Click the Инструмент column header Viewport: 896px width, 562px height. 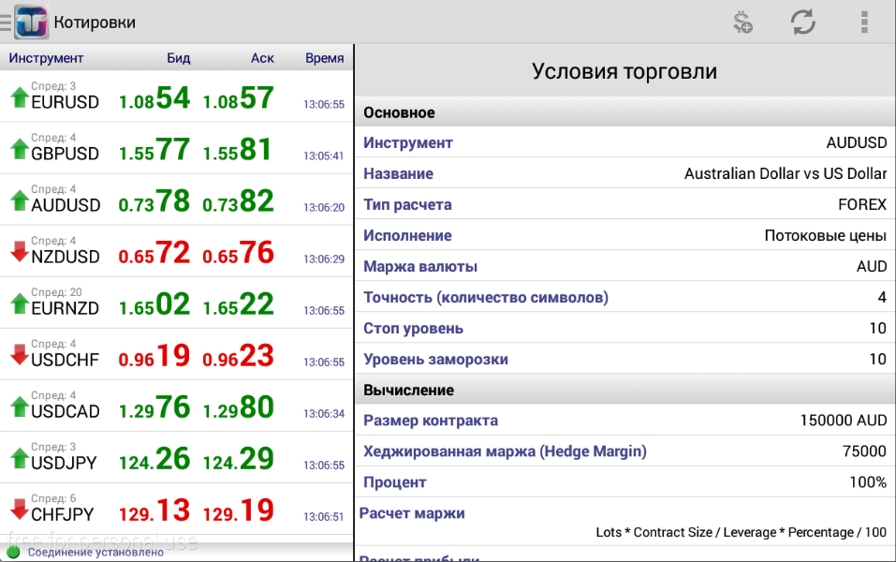(x=47, y=58)
